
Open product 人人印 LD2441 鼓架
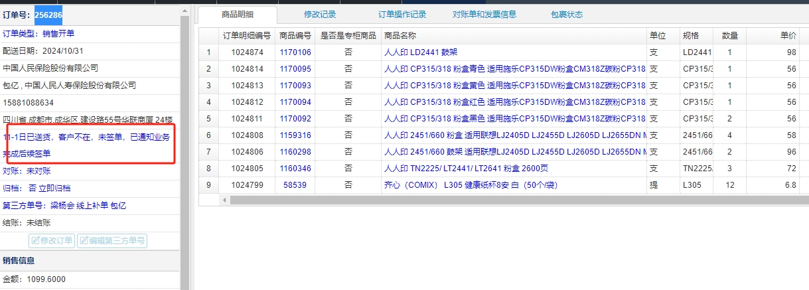(421, 52)
